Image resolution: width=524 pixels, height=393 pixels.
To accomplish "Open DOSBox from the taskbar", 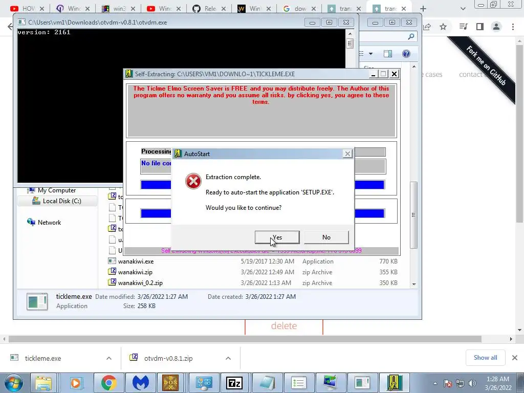I will [x=170, y=383].
